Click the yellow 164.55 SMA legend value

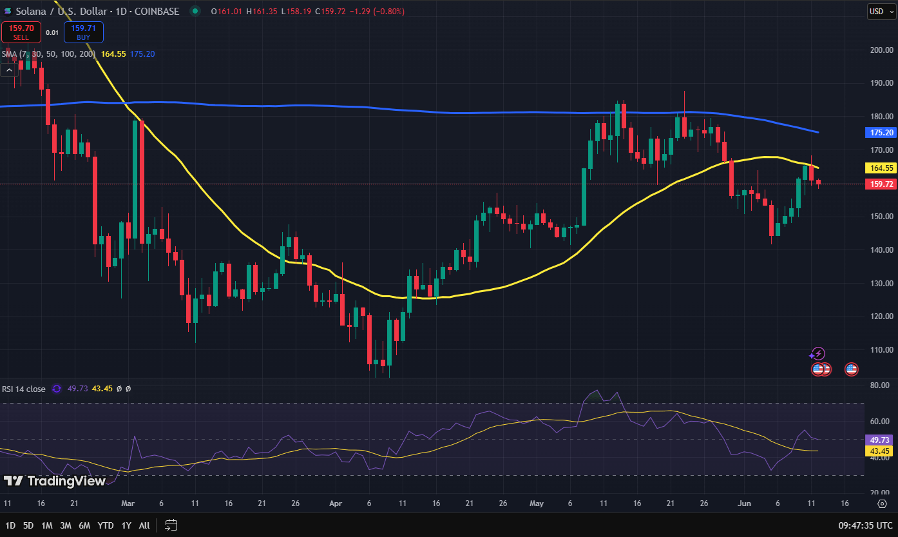(x=113, y=54)
